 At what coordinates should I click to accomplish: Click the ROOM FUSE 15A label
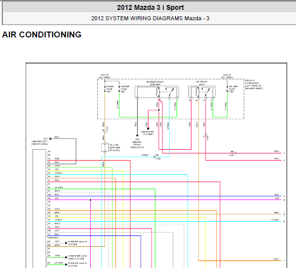pos(110,89)
